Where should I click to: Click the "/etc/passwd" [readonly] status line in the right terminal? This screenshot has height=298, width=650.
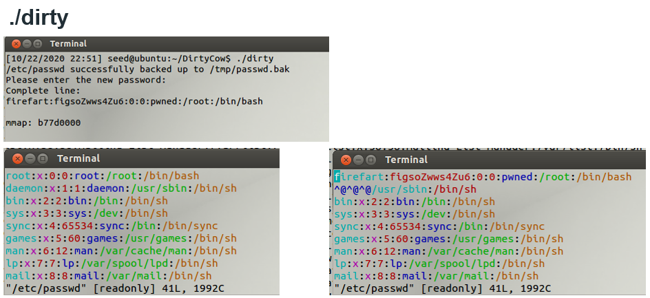click(443, 288)
